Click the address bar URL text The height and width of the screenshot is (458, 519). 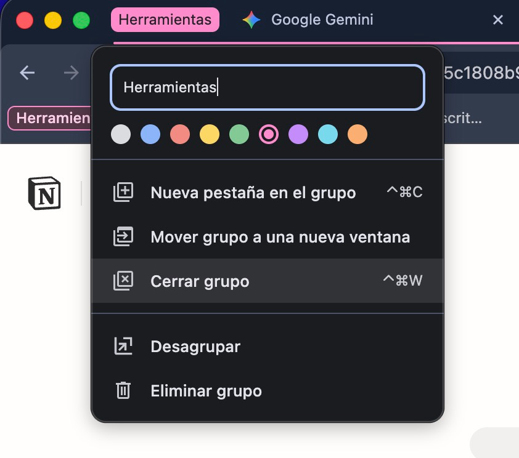[481, 73]
